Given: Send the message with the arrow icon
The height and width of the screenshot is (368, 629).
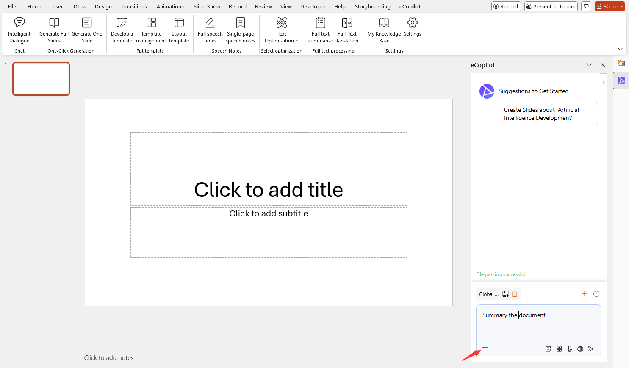Looking at the screenshot, I should (x=591, y=349).
